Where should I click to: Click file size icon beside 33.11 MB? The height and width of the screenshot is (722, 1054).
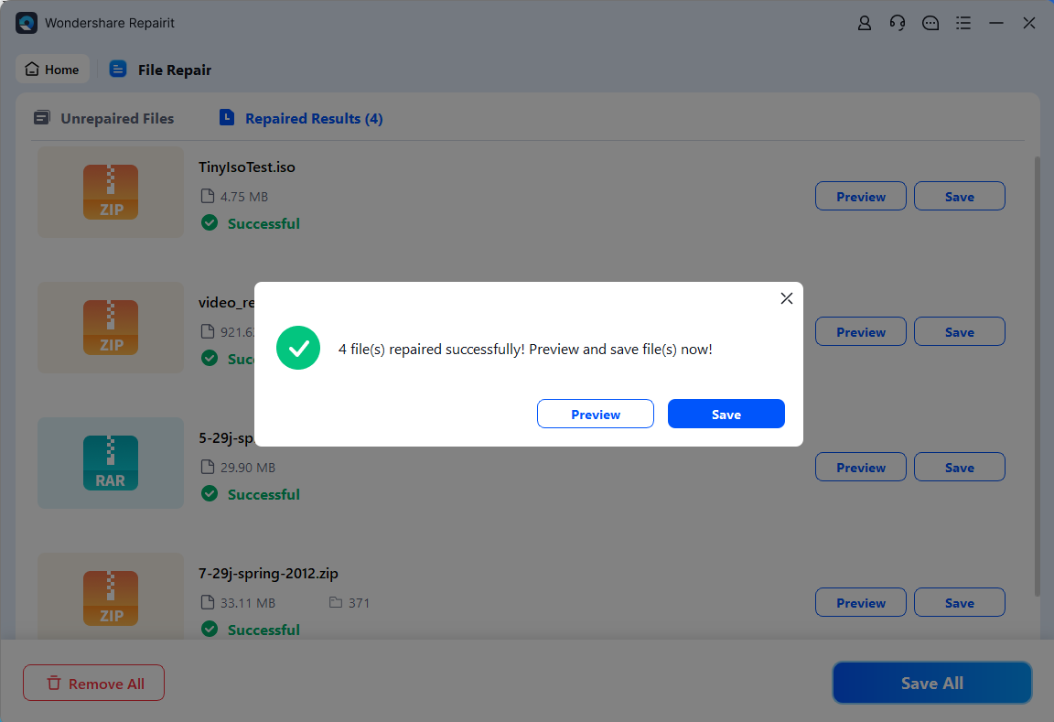(x=208, y=602)
